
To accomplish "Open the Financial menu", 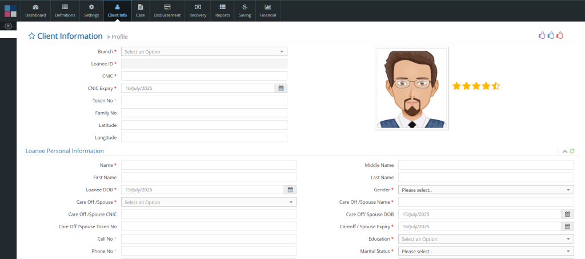I will [x=268, y=10].
